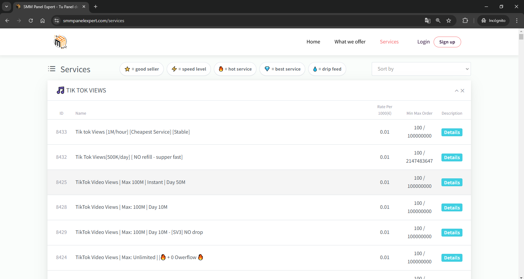Click the SMM Panel Expert logo
This screenshot has height=279, width=524.
click(x=60, y=42)
